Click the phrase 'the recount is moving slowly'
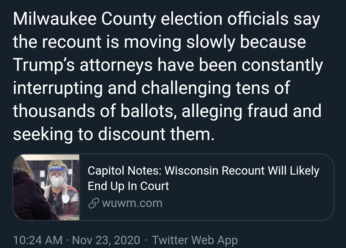Image resolution: width=346 pixels, height=248 pixels. click(x=120, y=42)
